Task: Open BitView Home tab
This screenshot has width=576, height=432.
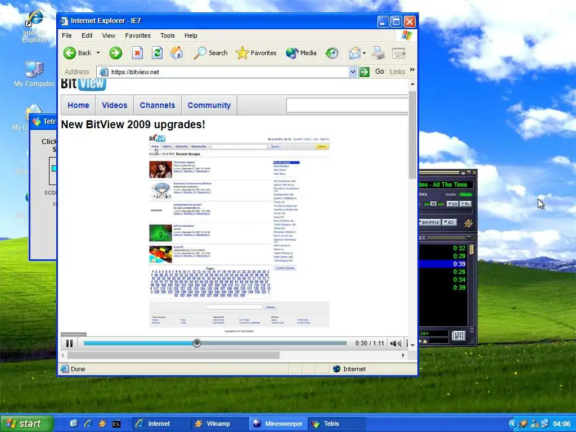Action: [x=78, y=105]
